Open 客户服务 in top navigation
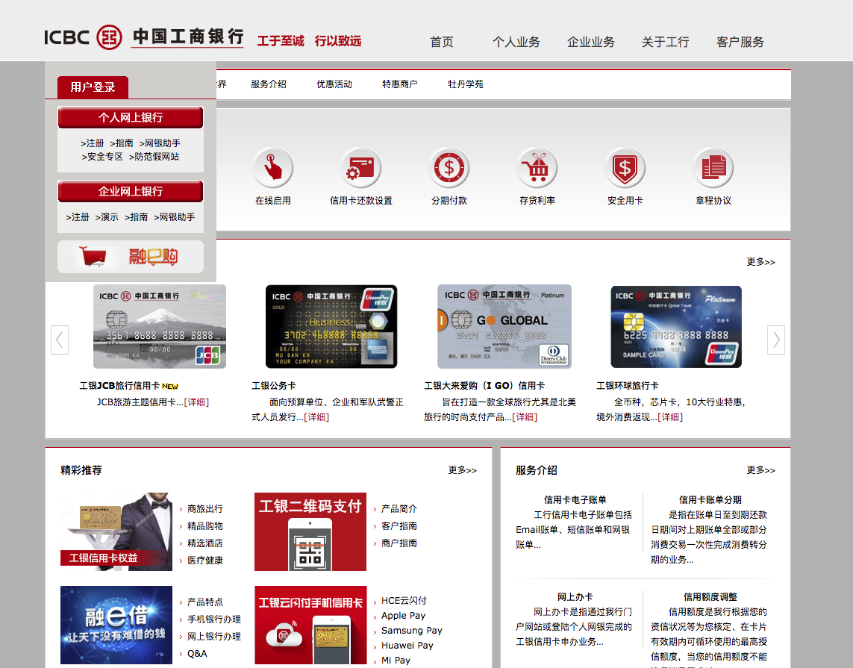Image resolution: width=853 pixels, height=668 pixels. click(x=740, y=42)
